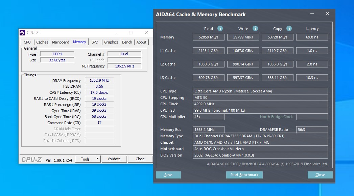
Task: Click the Command Rate 1T field
Action: [99, 122]
